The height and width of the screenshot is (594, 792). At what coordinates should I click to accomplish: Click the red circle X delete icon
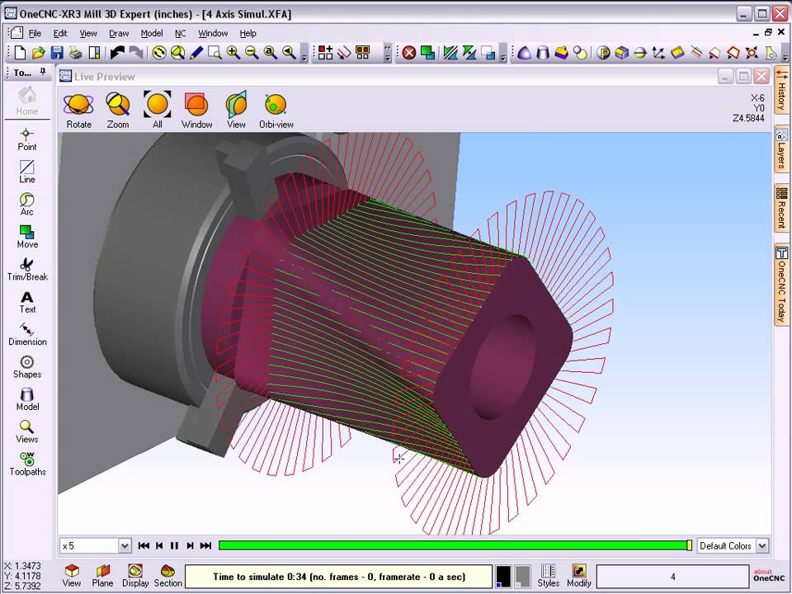point(409,53)
